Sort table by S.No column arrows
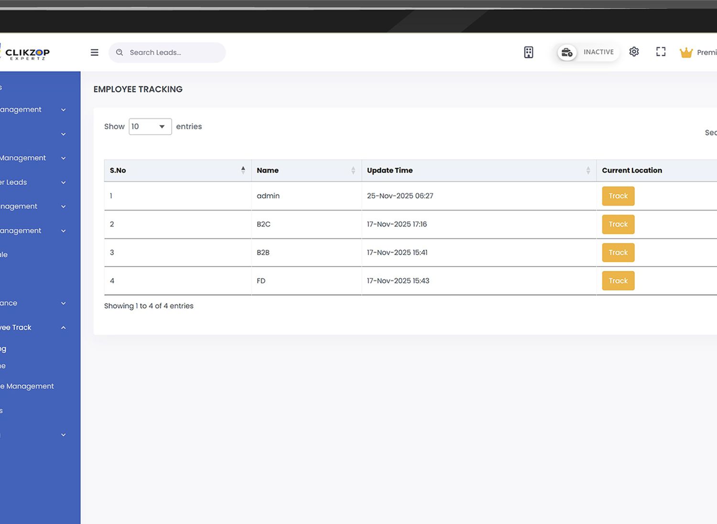The image size is (717, 524). coord(243,170)
